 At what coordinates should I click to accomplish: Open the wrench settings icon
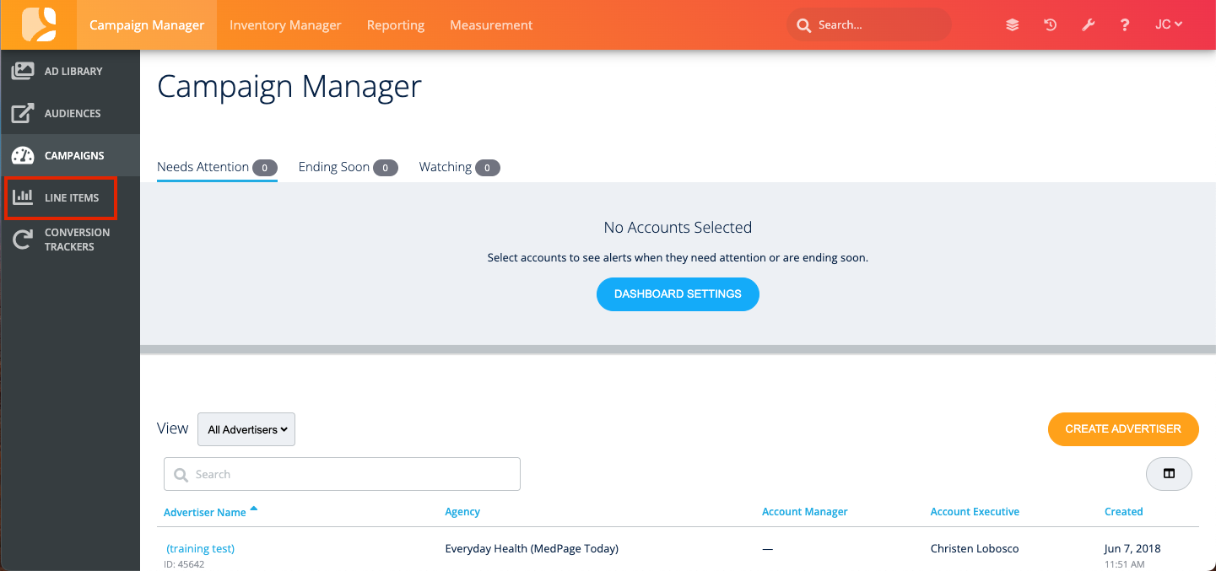click(x=1088, y=25)
